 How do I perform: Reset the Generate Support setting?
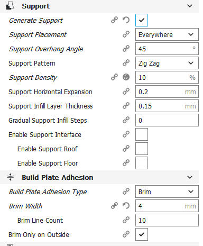[x=126, y=20]
